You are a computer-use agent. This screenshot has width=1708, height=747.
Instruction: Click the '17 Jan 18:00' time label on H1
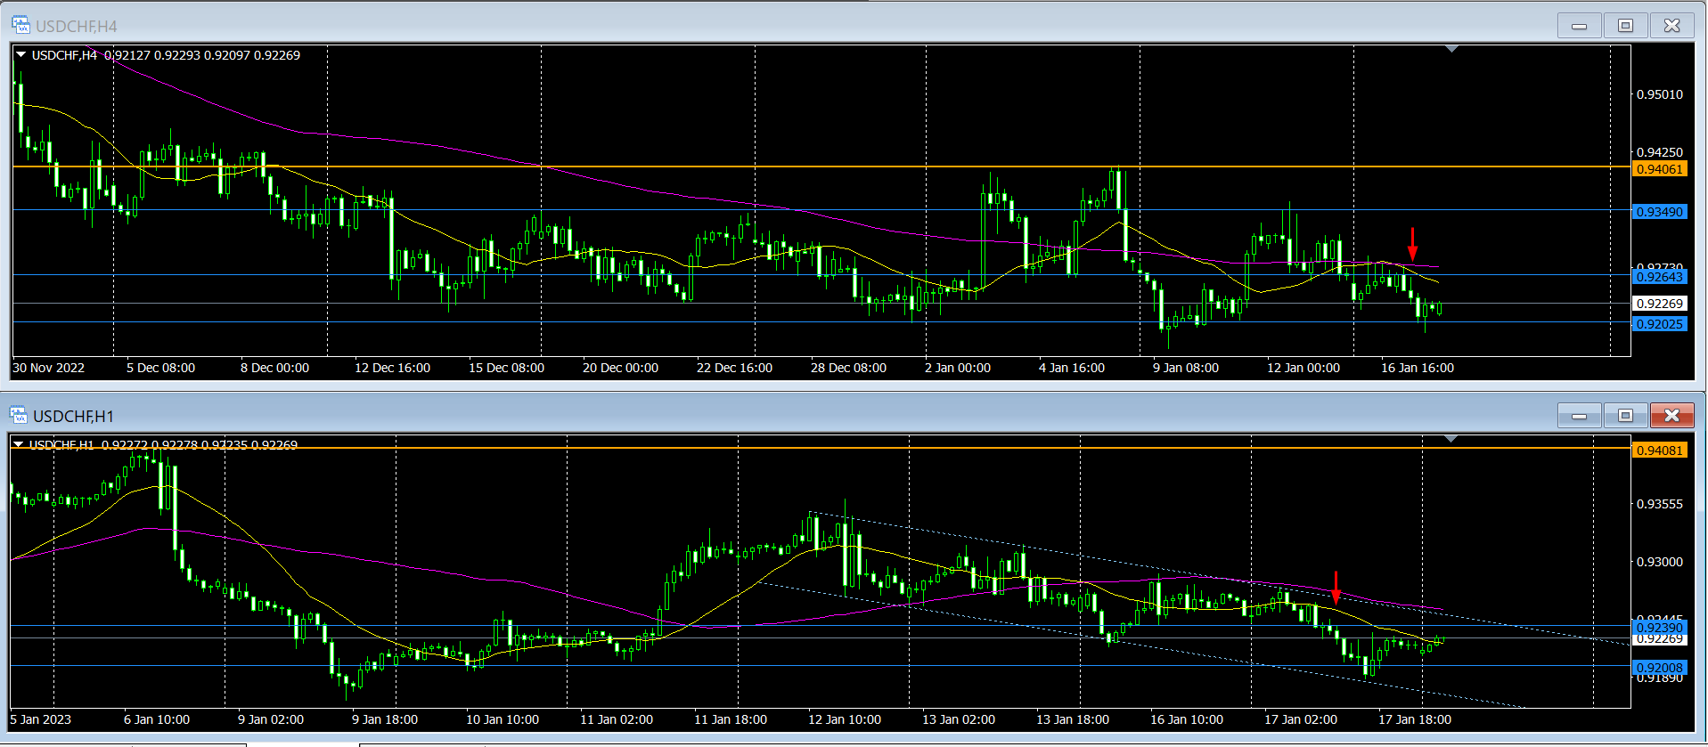(1415, 719)
